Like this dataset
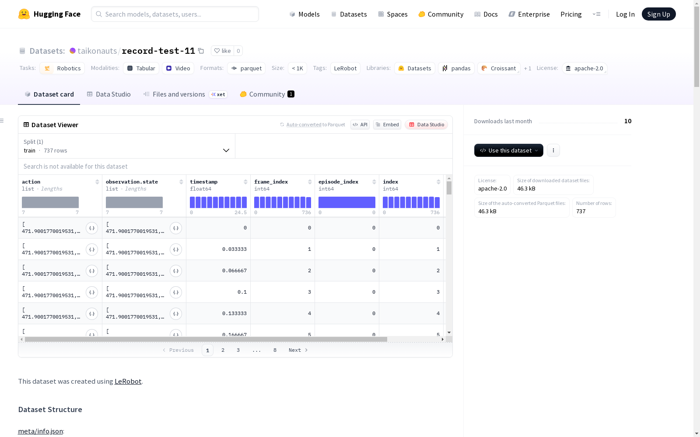Screen dimensions: 700x437 coord(222,51)
